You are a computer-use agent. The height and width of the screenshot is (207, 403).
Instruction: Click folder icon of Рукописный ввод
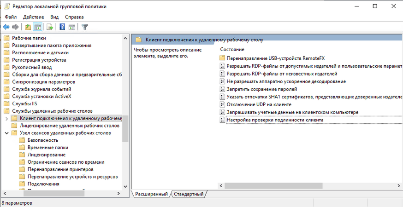pos(6,67)
